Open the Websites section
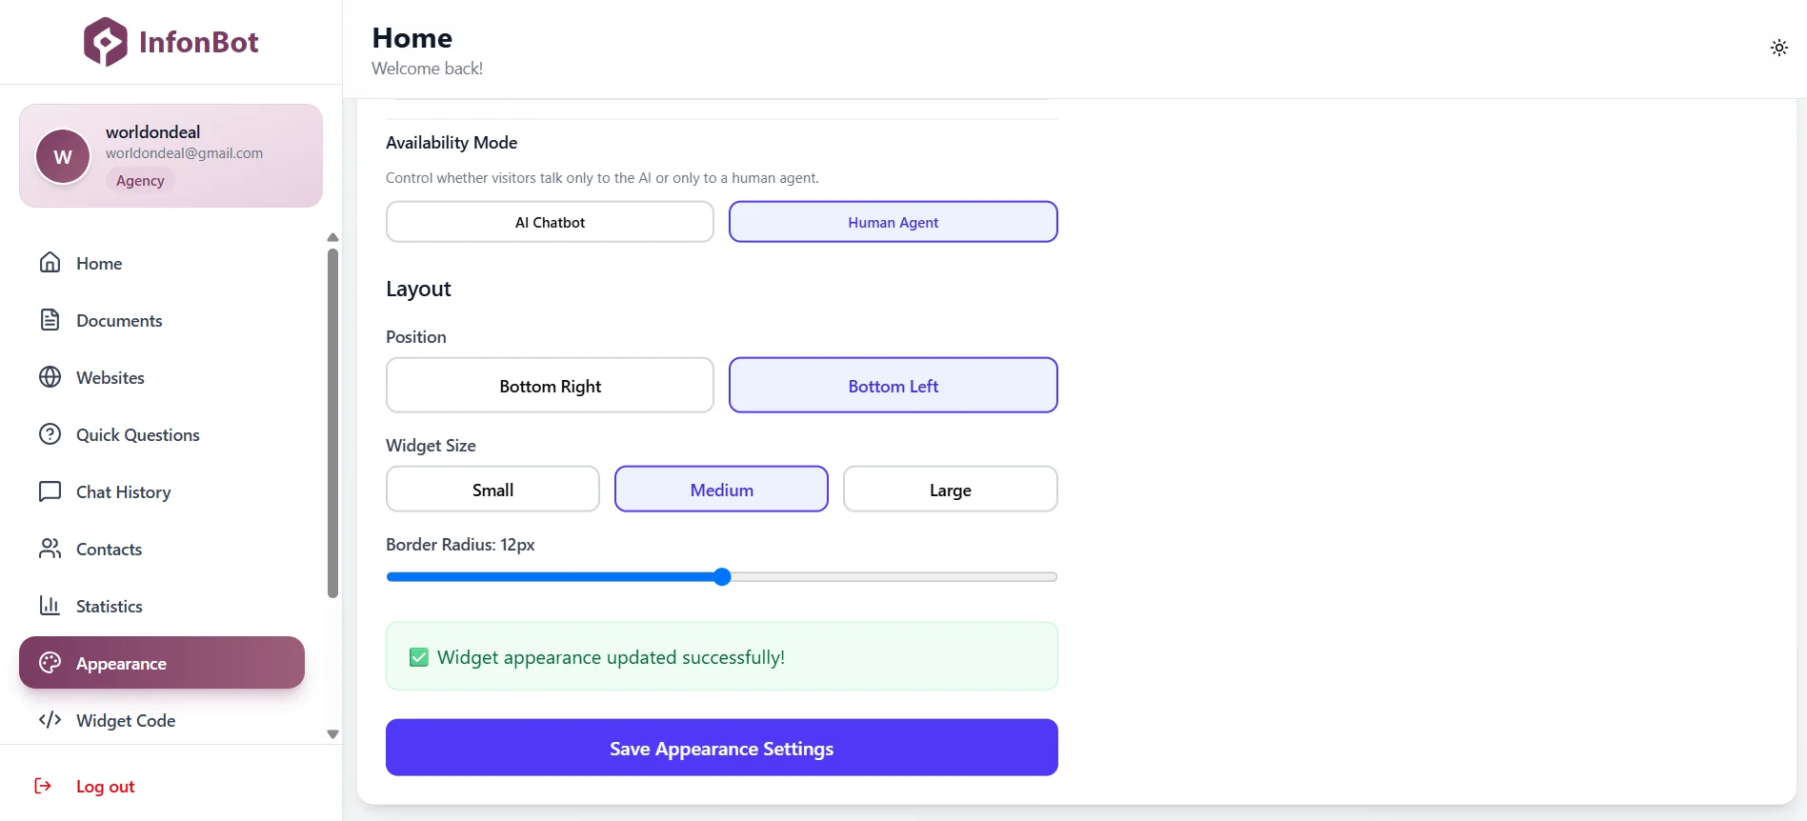 coord(162,377)
